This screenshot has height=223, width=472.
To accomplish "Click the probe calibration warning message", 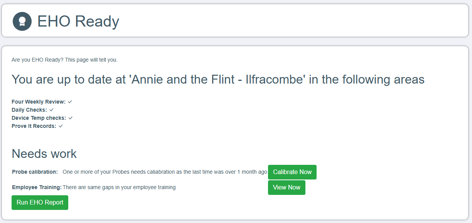I will pos(165,172).
